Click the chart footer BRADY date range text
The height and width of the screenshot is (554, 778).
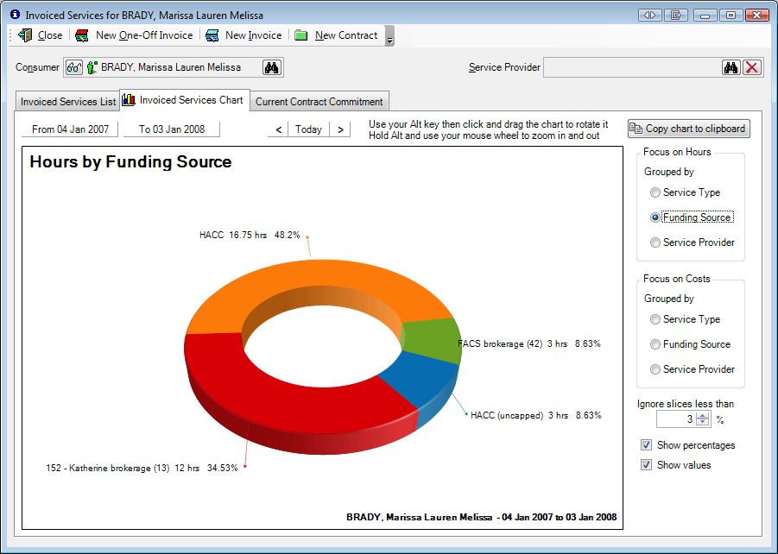pyautogui.click(x=481, y=517)
